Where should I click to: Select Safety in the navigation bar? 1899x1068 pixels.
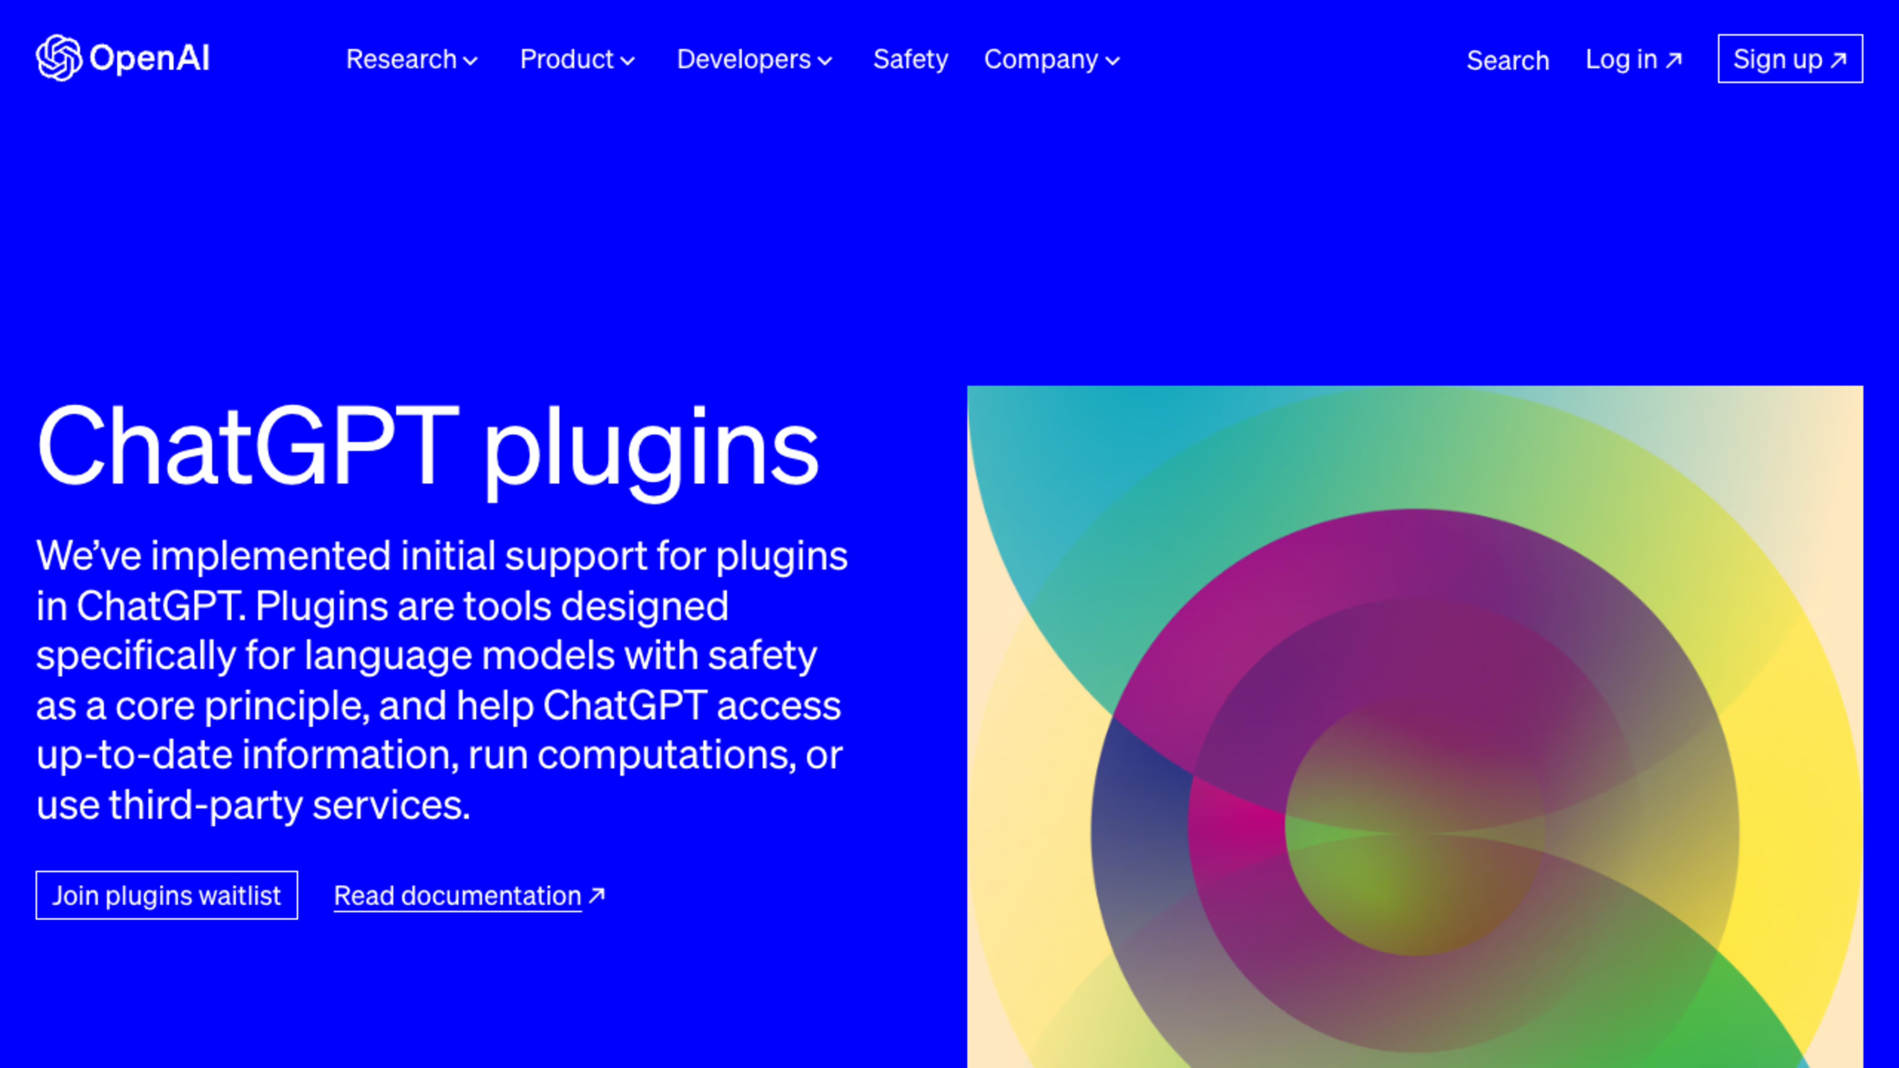tap(911, 60)
